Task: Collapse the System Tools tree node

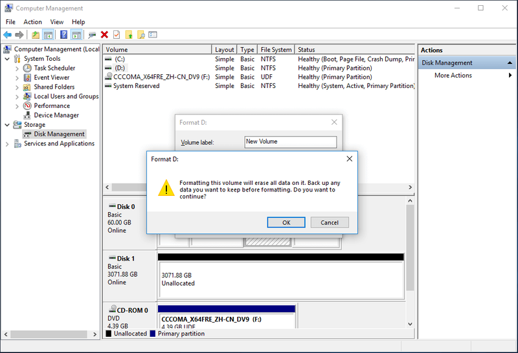Action: (x=7, y=59)
